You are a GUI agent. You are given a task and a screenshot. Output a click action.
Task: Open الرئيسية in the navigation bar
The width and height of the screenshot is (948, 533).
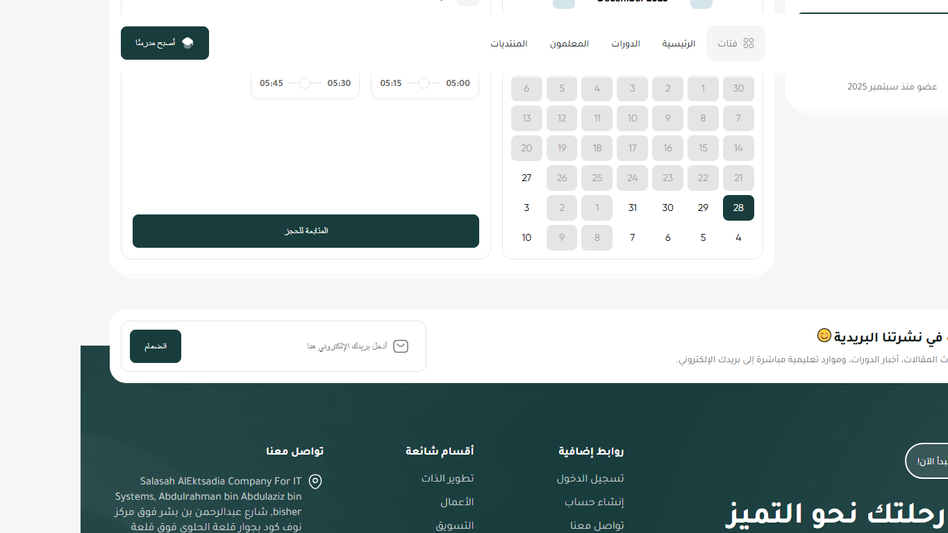coord(679,44)
